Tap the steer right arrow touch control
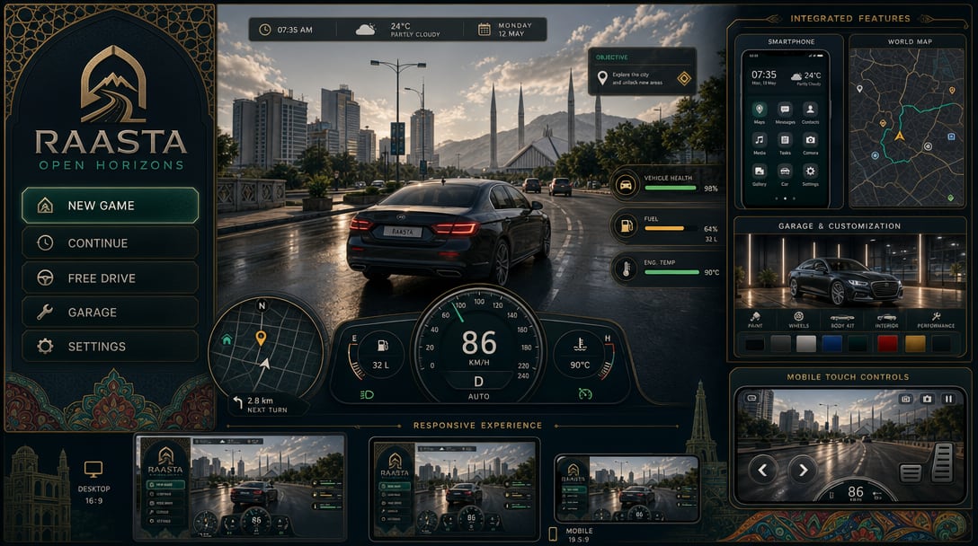This screenshot has height=546, width=978. click(x=803, y=470)
